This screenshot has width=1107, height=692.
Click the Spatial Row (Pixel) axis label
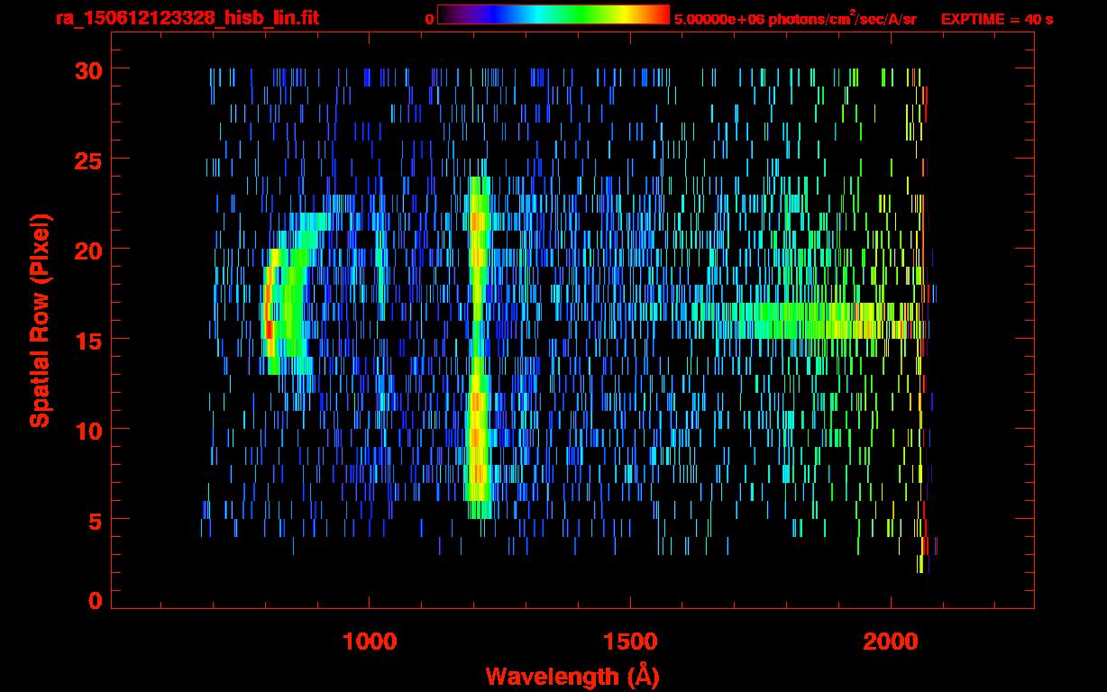pyautogui.click(x=40, y=320)
